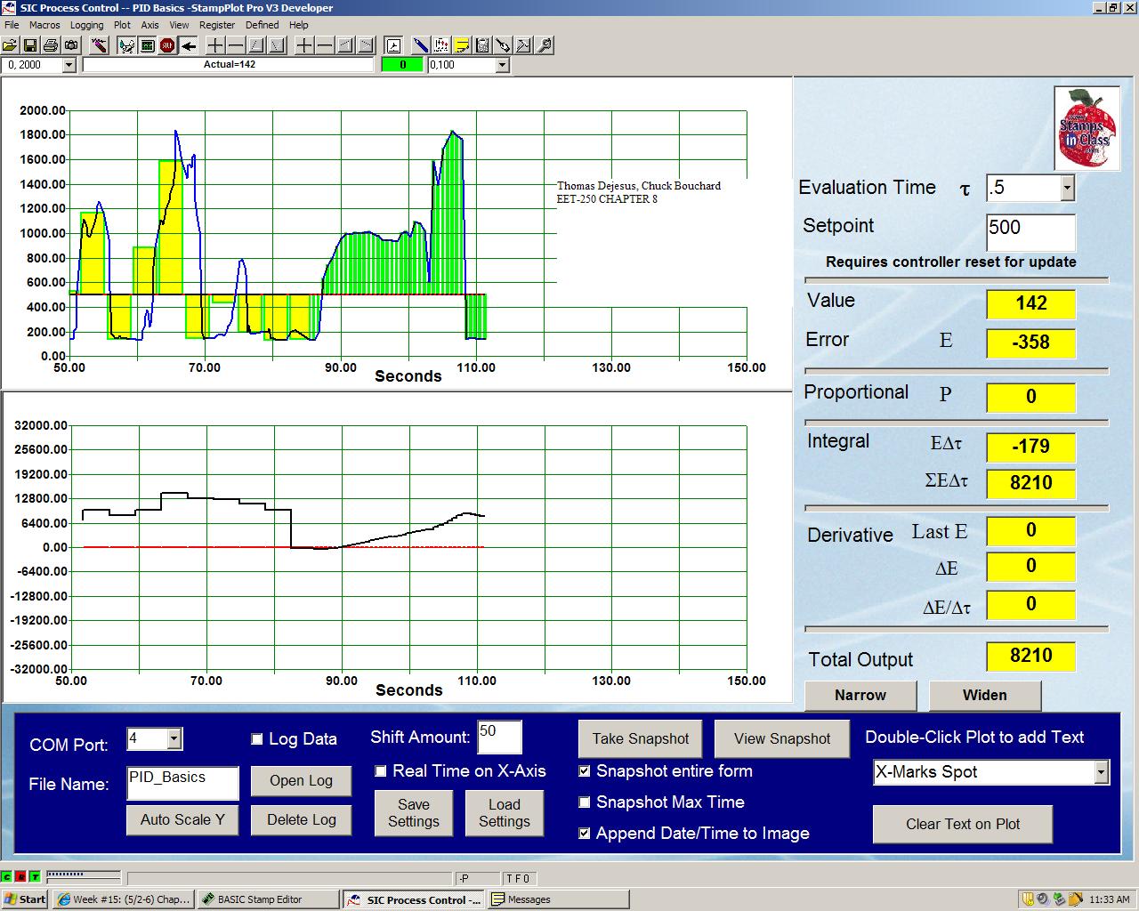Image resolution: width=1139 pixels, height=911 pixels.
Task: Click the clear plot eraser icon
Action: pyautogui.click(x=99, y=44)
